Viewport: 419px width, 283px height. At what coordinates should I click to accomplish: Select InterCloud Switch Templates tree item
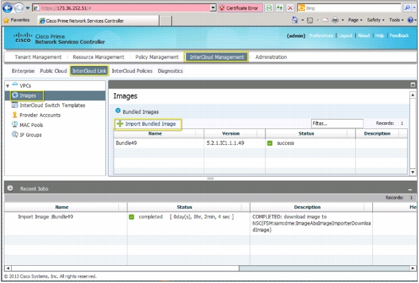click(x=52, y=105)
